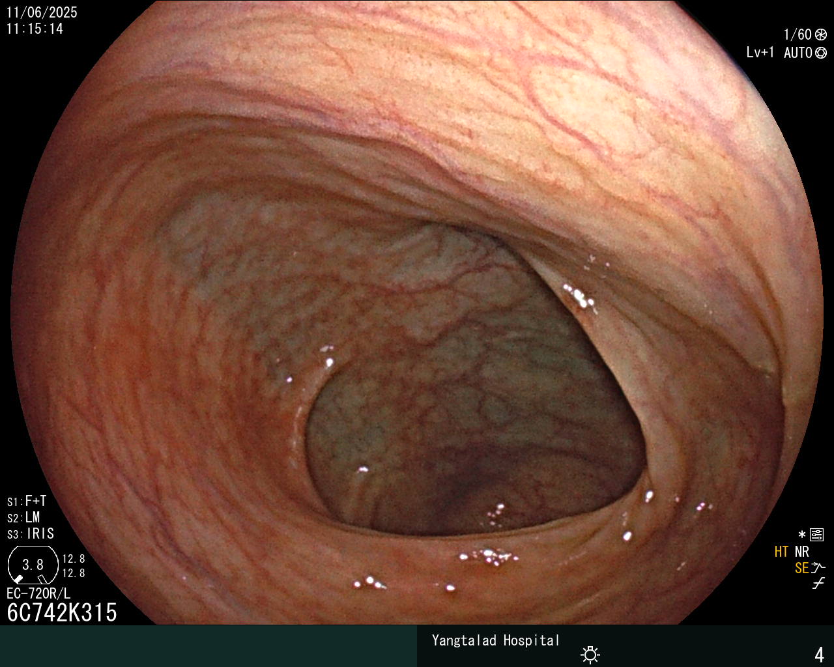The height and width of the screenshot is (667, 834).
Task: Click the scope model EC-720R/L
Action: point(38,594)
